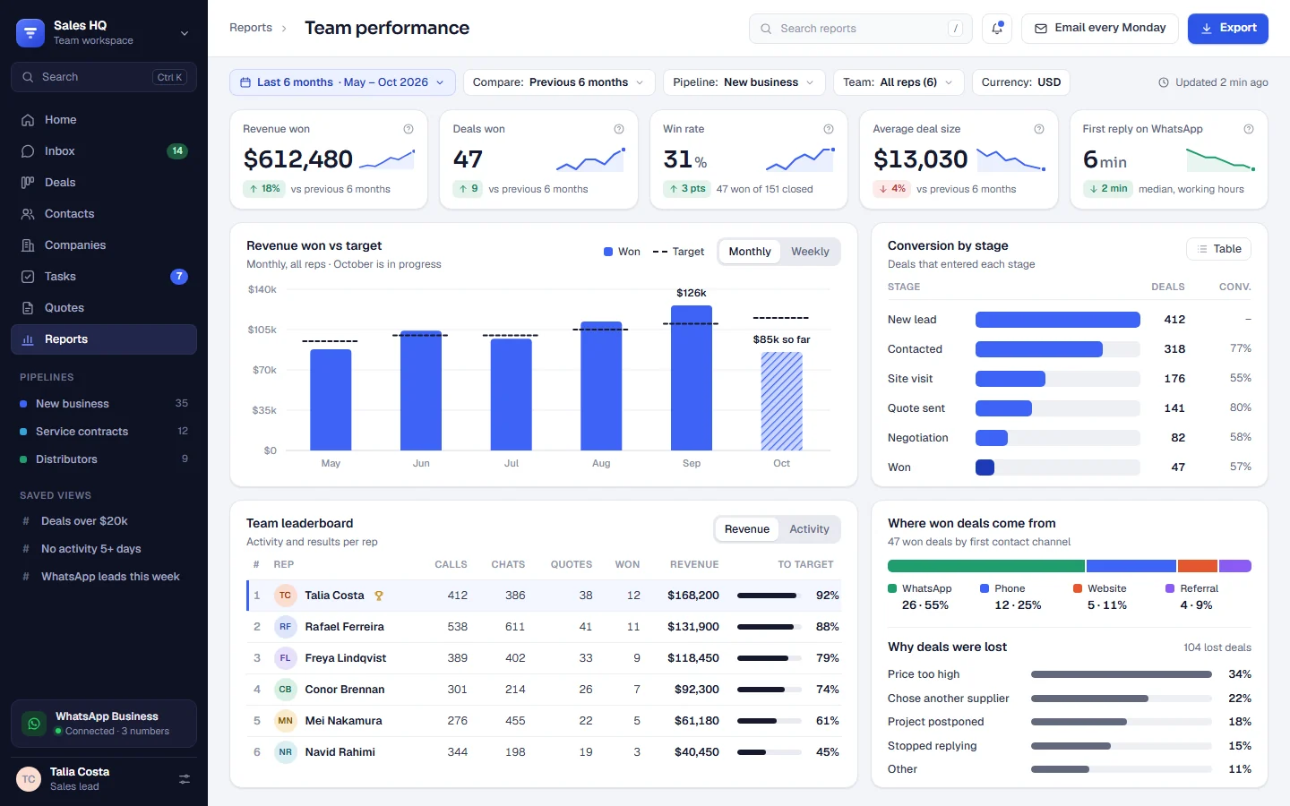Open Reports in sidebar
1290x806 pixels.
click(x=104, y=339)
